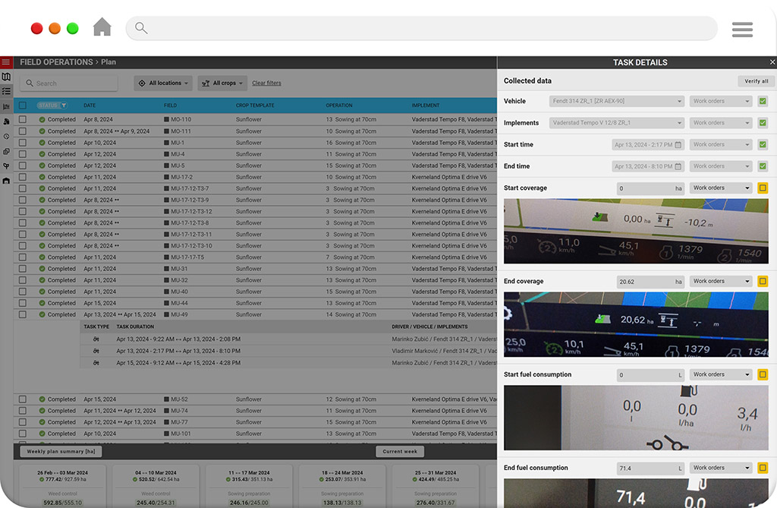This screenshot has height=508, width=777.
Task: Click the magnifier icon in browser address bar
Action: pyautogui.click(x=141, y=28)
